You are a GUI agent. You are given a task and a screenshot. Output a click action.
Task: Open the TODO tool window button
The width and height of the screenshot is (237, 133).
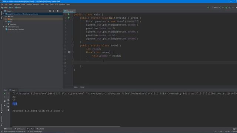click(40, 129)
